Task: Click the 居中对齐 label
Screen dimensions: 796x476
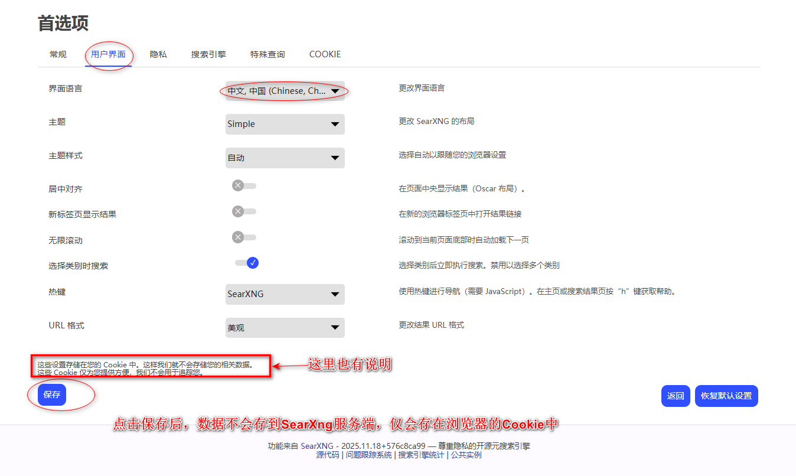Action: (x=66, y=189)
